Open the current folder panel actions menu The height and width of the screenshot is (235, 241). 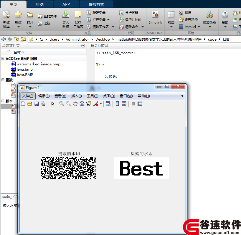(x=83, y=46)
